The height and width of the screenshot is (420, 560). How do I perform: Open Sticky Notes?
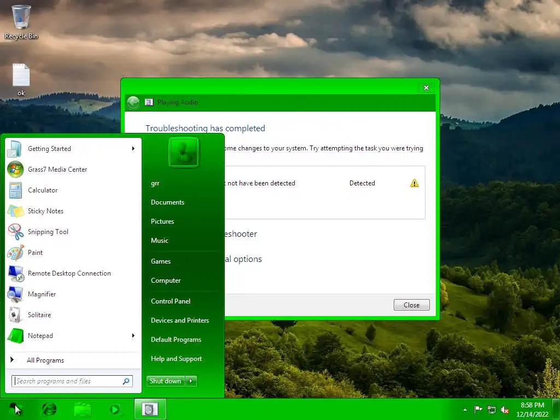(x=73, y=211)
